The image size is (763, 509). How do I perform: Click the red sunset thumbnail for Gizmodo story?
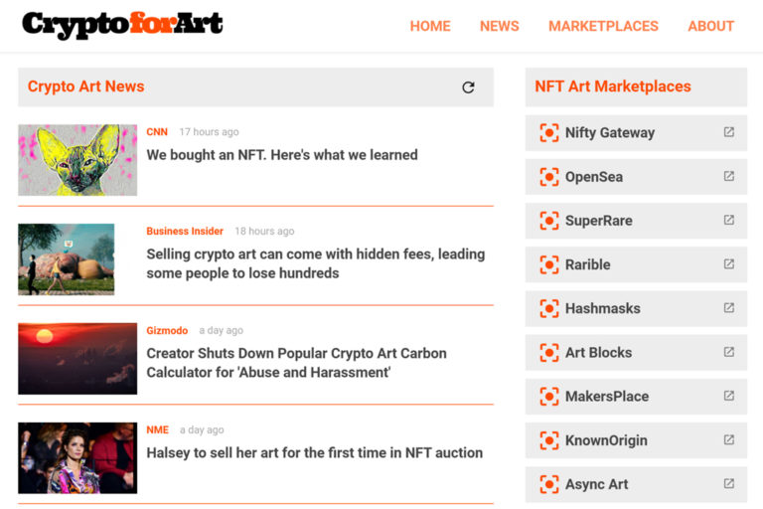point(77,359)
